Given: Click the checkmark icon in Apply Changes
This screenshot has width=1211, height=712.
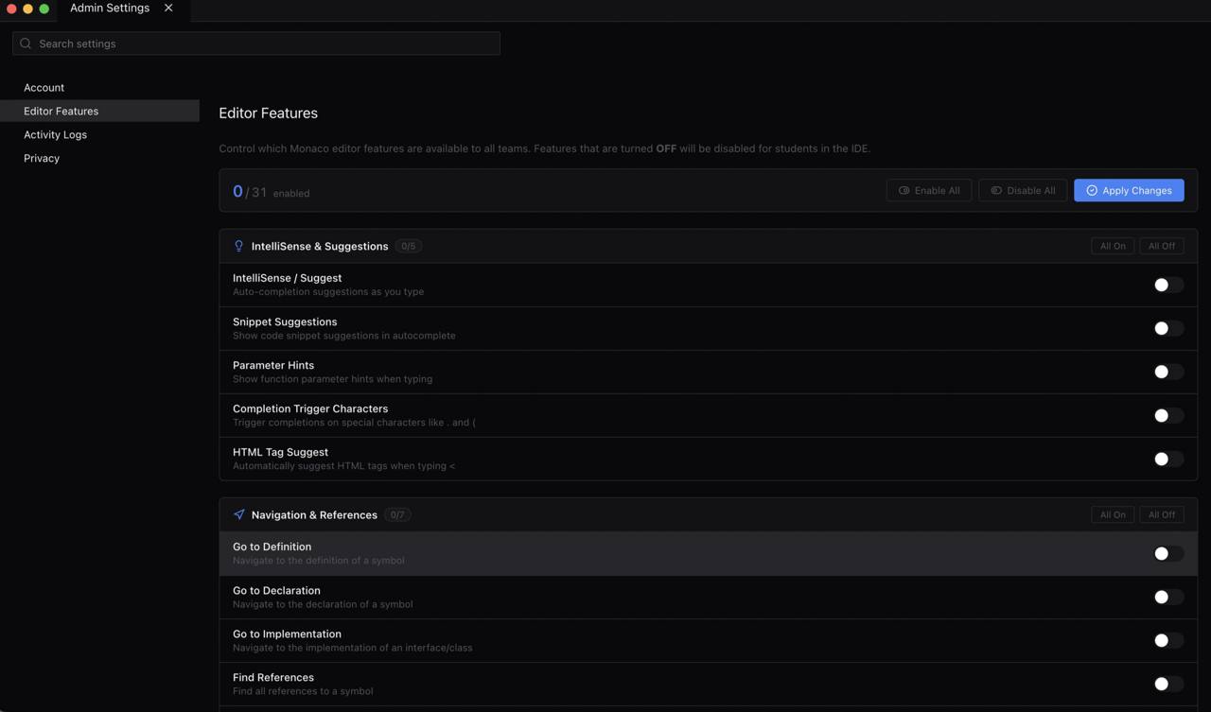Looking at the screenshot, I should pyautogui.click(x=1092, y=191).
